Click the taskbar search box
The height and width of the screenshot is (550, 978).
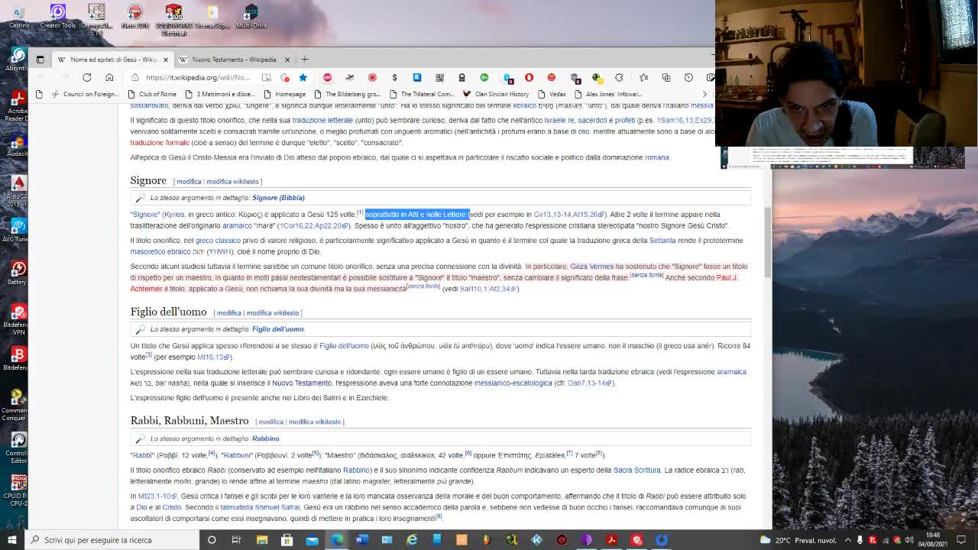(112, 540)
